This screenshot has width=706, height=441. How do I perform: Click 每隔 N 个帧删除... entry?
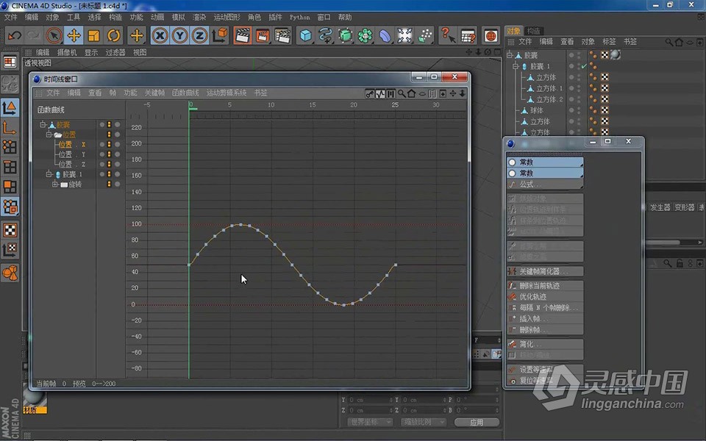[x=545, y=308]
